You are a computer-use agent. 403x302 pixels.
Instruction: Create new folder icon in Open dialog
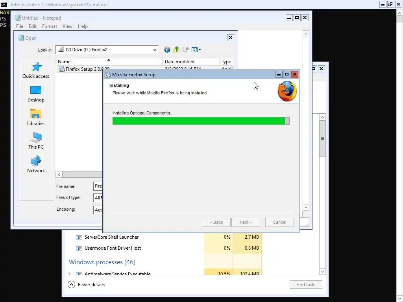(x=185, y=50)
